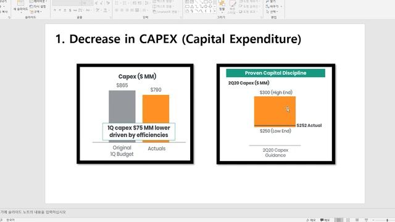Select the left Capex bar chart image

(x=135, y=113)
